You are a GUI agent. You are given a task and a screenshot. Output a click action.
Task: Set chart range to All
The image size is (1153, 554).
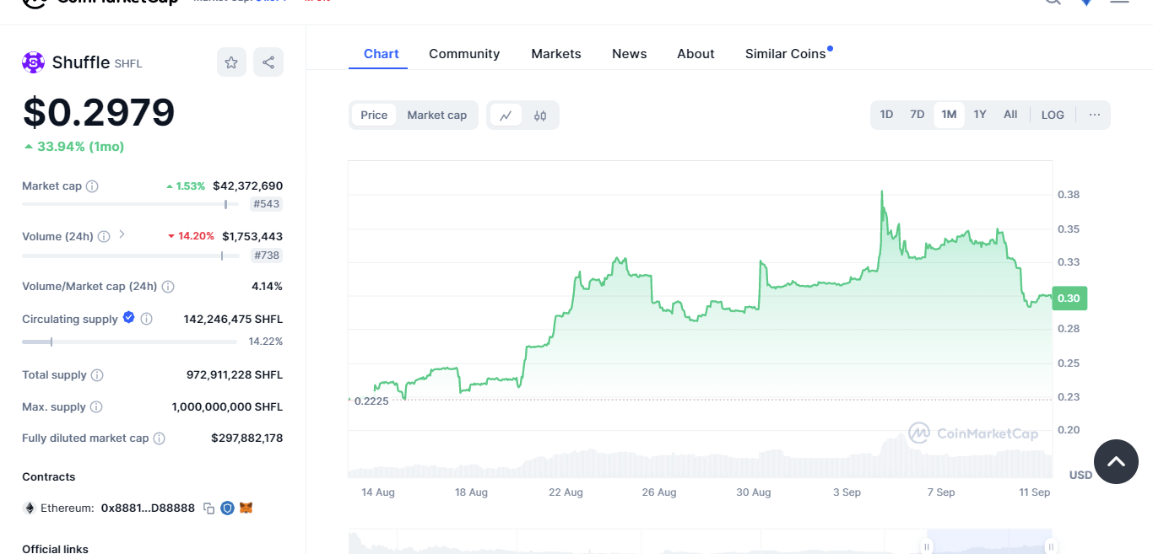1010,115
